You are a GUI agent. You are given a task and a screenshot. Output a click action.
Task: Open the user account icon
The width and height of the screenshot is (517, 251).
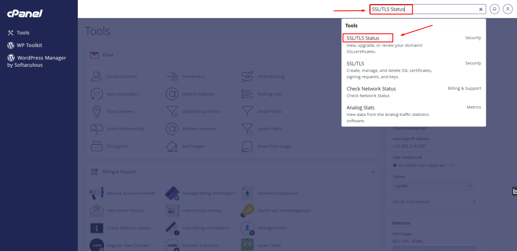pos(507,9)
